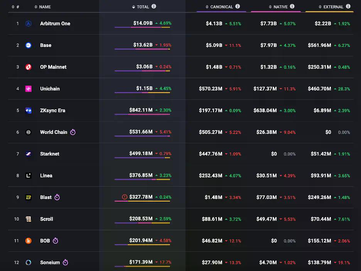Screen dimensions: 361x271
Task: Click the Soneium logo icon
Action: [x=28, y=263]
